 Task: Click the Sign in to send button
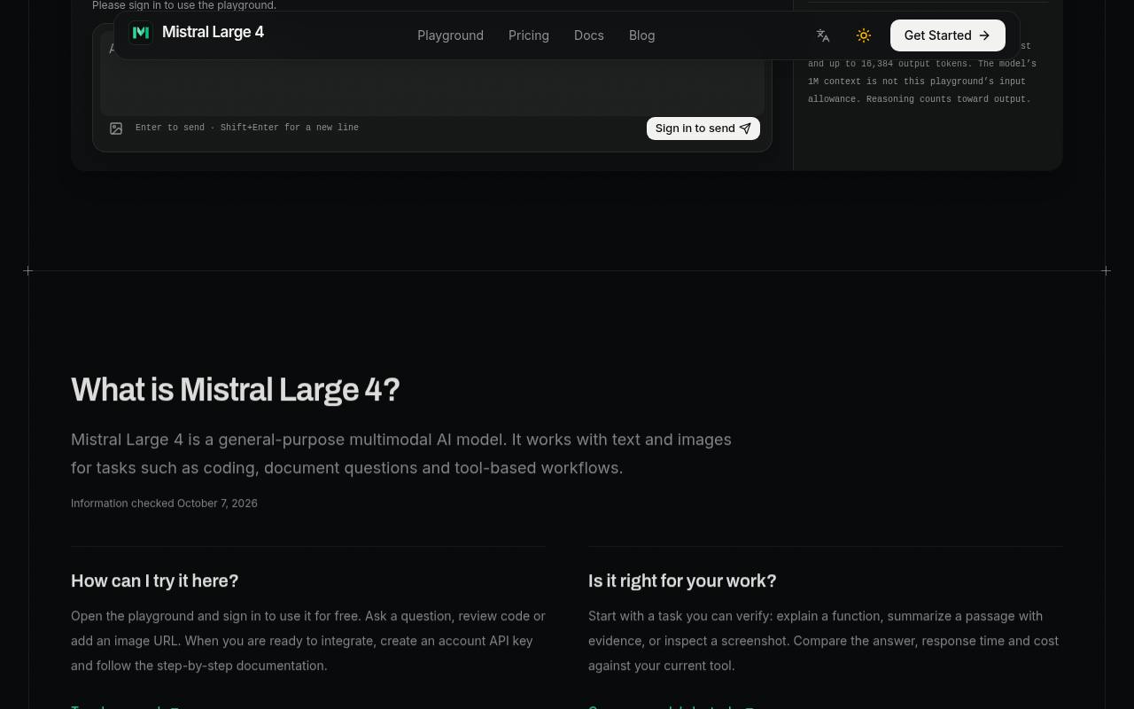[703, 129]
